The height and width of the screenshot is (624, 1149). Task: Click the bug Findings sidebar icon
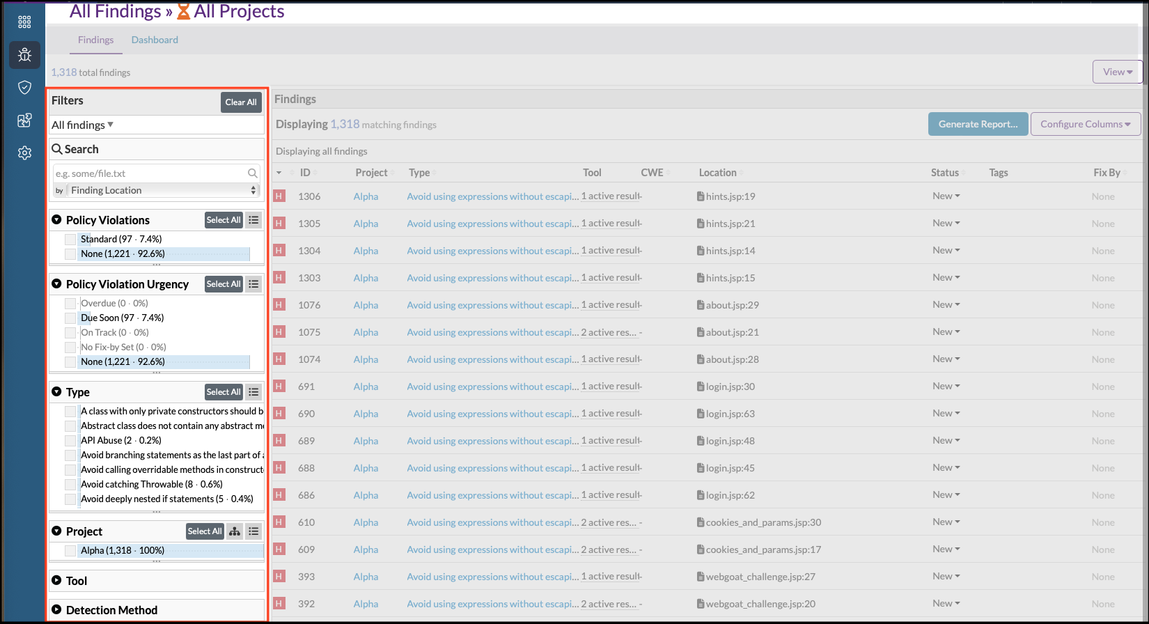[x=24, y=55]
